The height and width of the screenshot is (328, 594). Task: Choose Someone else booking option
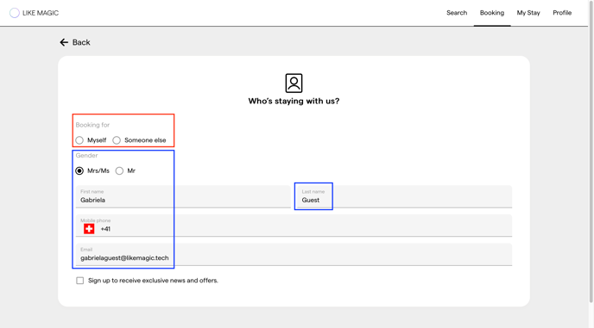pyautogui.click(x=117, y=140)
